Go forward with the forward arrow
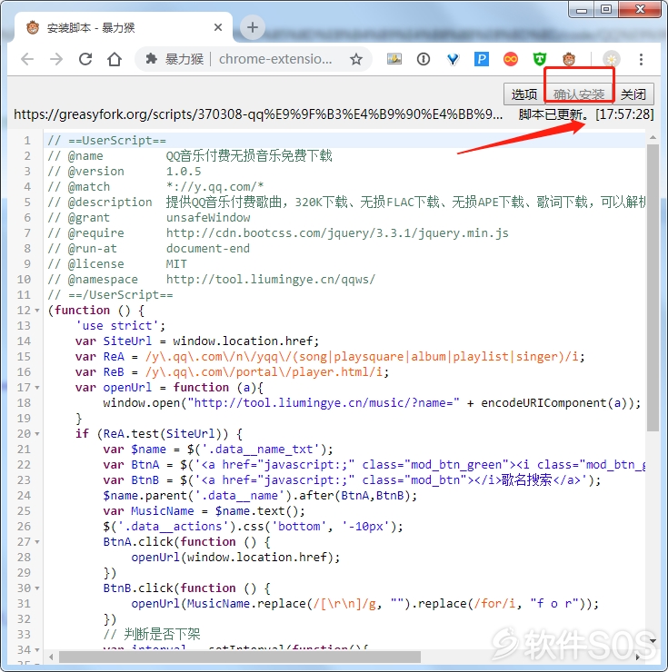Screen dimensions: 668x672 tap(56, 59)
